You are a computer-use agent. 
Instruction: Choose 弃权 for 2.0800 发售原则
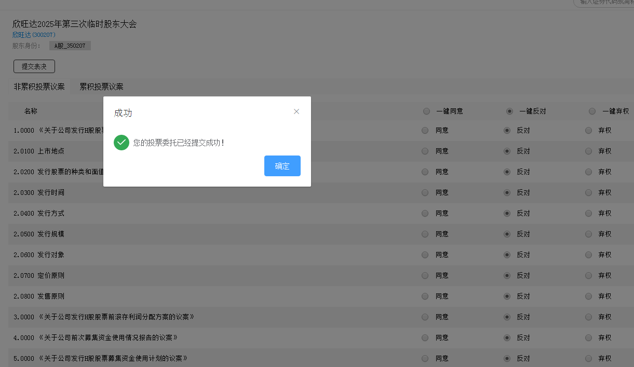[x=588, y=296]
